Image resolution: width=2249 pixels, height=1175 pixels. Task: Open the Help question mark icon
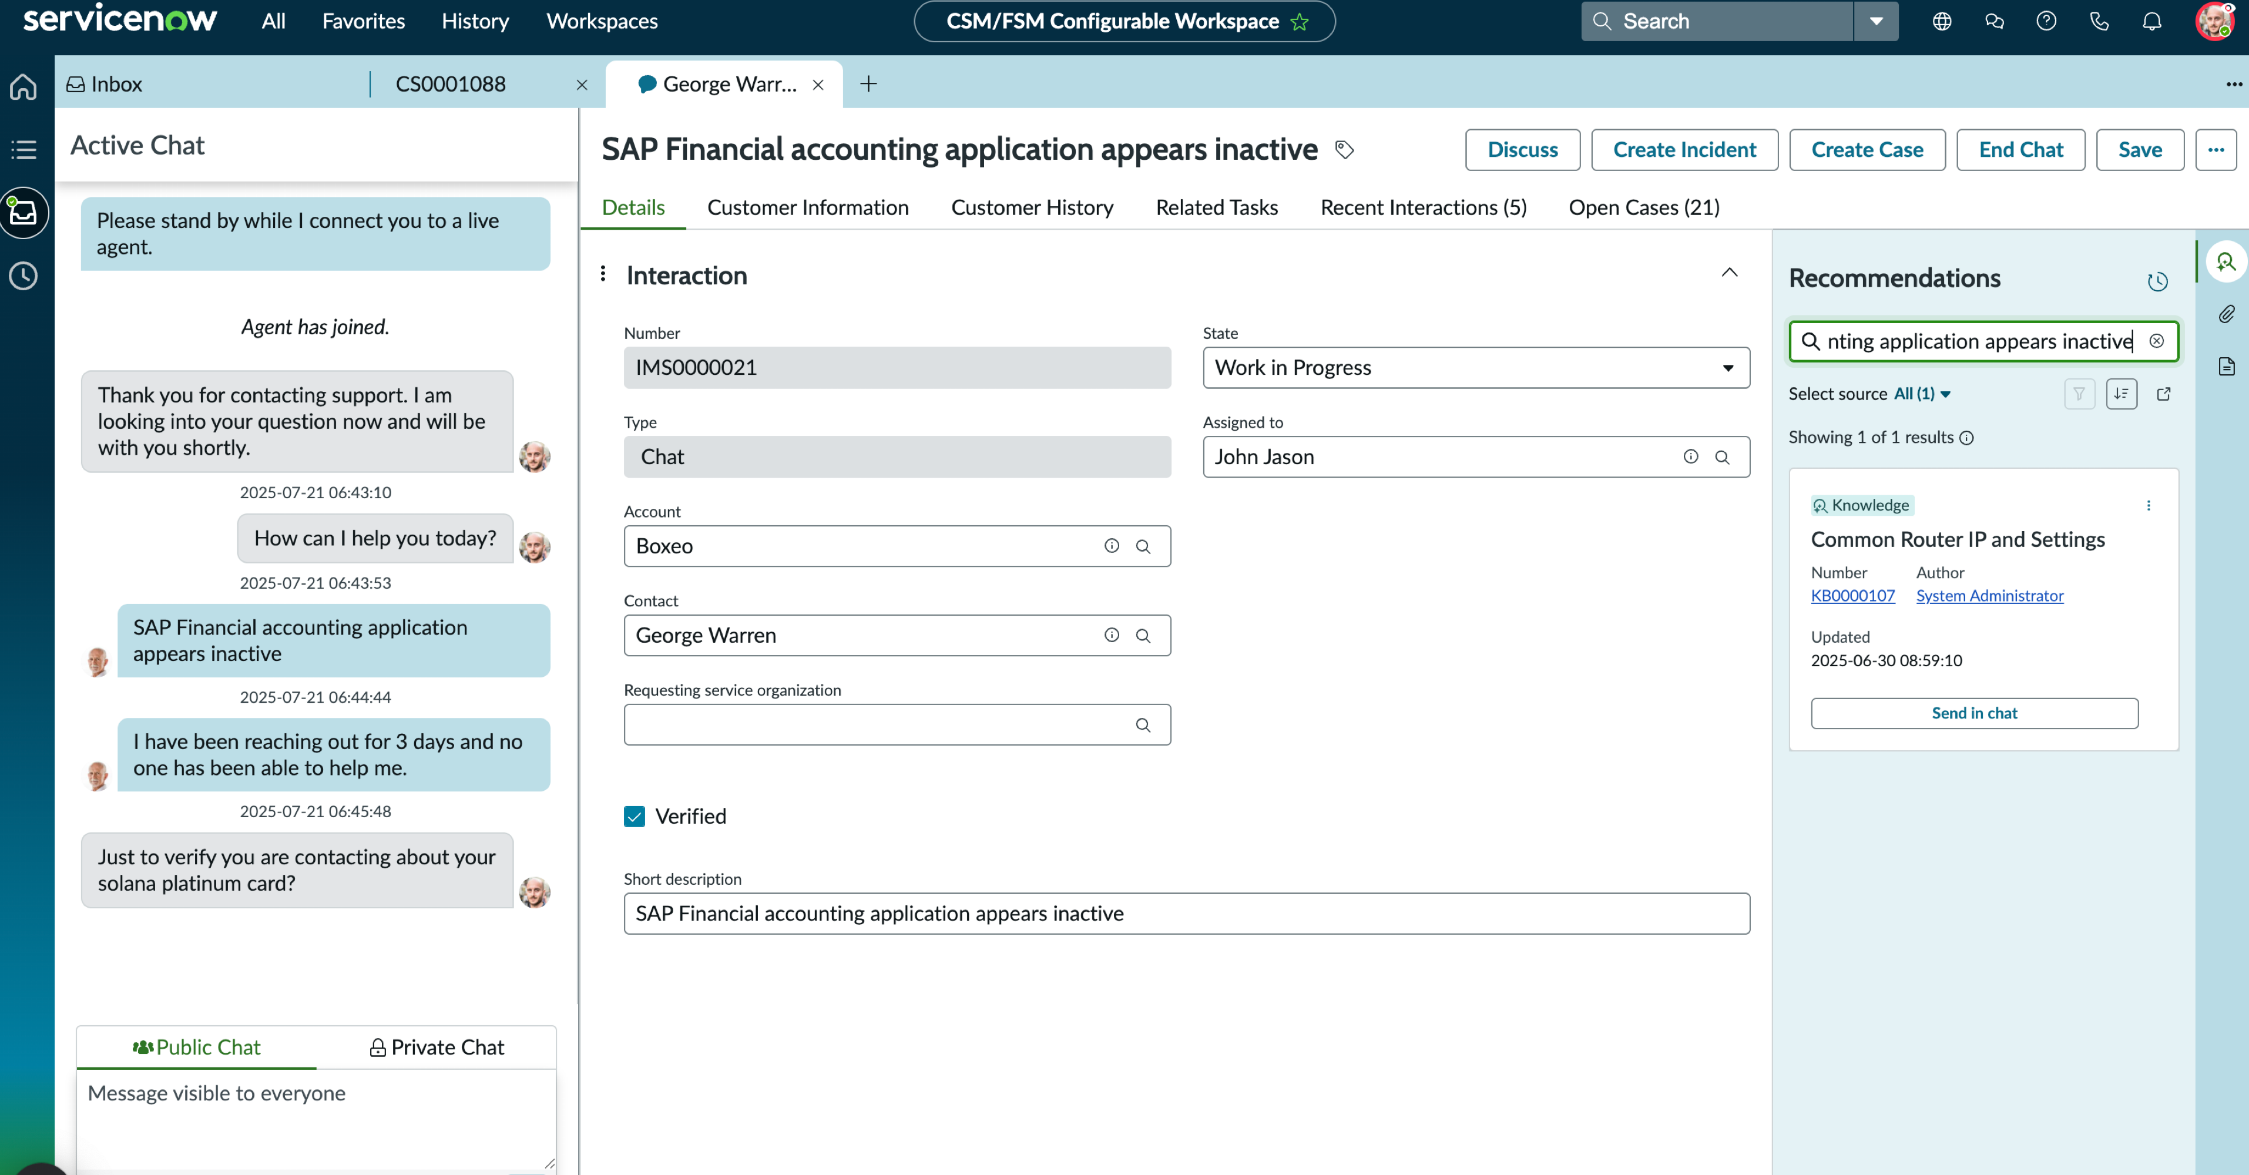[x=2046, y=22]
